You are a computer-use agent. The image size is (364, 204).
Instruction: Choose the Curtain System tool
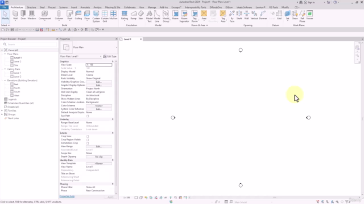click(96, 16)
